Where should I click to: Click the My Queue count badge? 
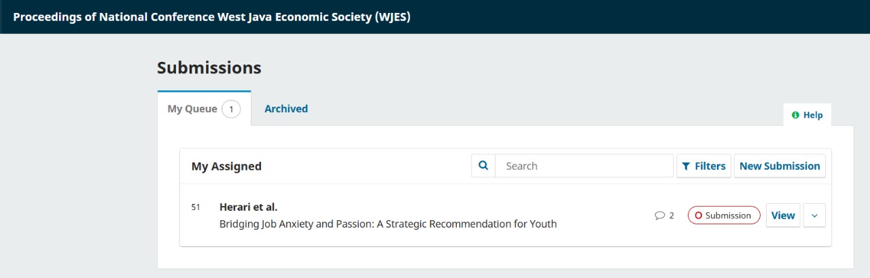point(231,109)
